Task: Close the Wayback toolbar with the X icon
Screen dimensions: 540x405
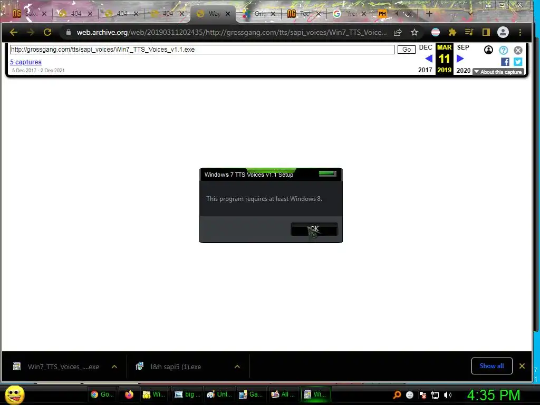Action: (518, 50)
